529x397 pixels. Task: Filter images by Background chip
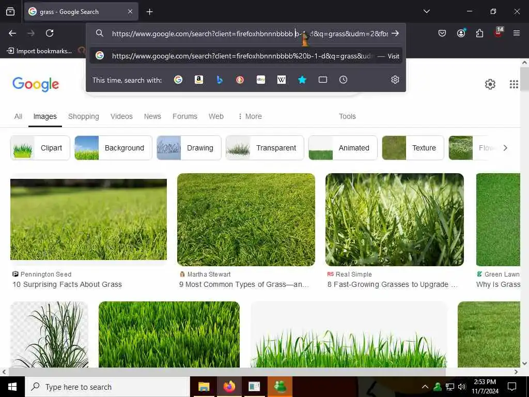[x=113, y=148]
